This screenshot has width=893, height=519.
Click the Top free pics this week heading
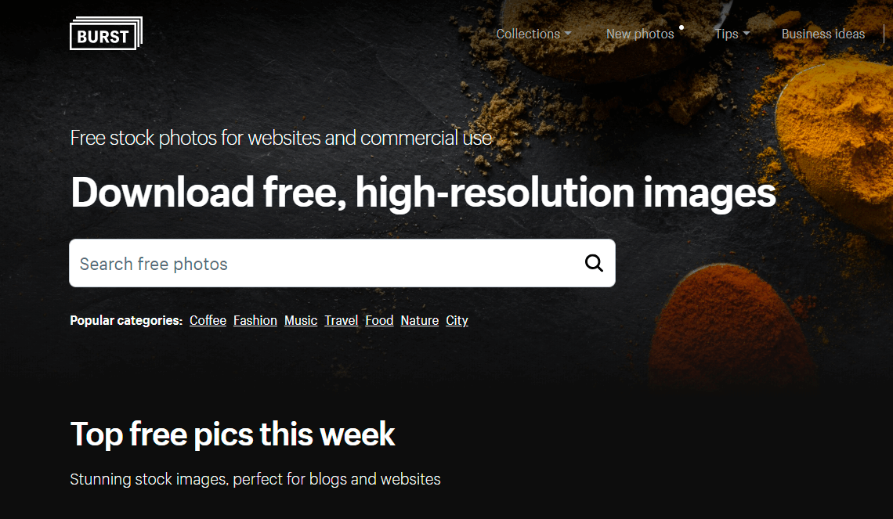pos(233,434)
